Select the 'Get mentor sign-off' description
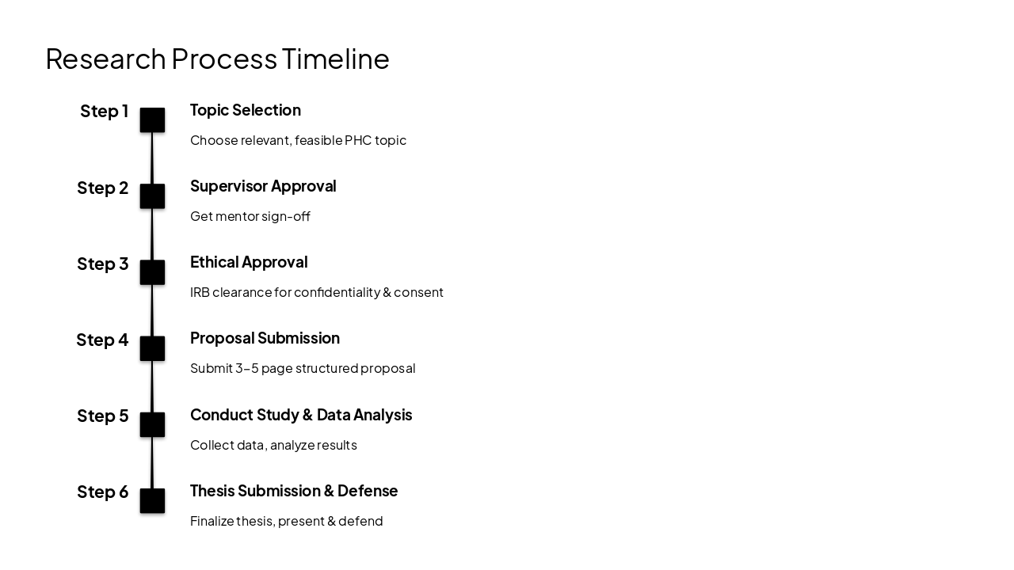This screenshot has height=570, width=1014. 250,216
